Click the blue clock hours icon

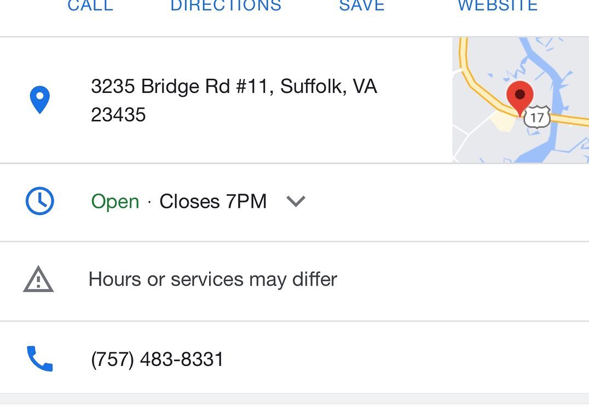tap(40, 201)
